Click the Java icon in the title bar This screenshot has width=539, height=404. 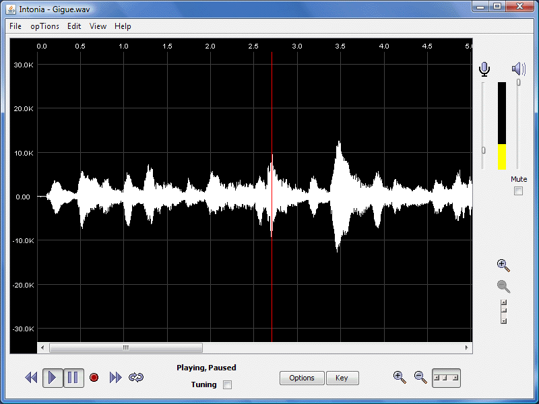(11, 9)
